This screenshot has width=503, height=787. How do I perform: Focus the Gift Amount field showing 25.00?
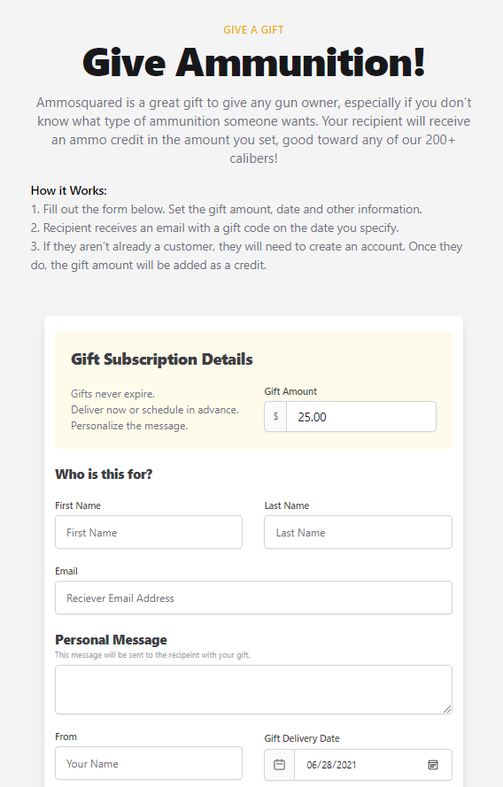pos(361,417)
